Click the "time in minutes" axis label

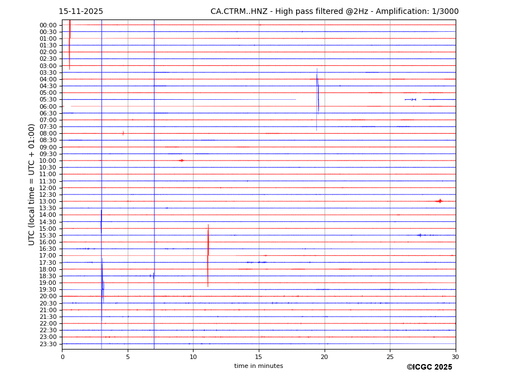point(258,366)
